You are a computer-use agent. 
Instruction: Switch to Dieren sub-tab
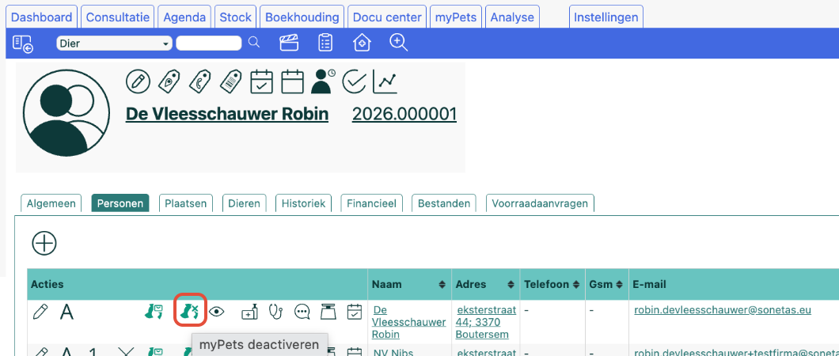point(244,203)
